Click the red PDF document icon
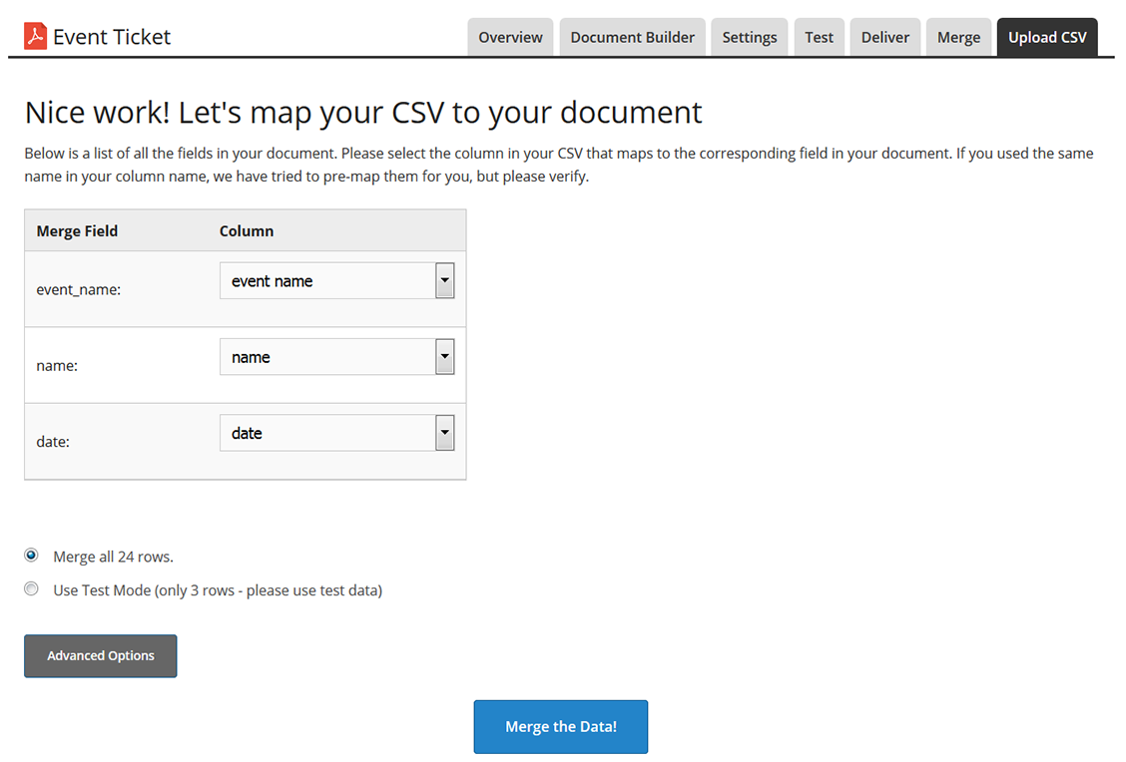 [36, 37]
